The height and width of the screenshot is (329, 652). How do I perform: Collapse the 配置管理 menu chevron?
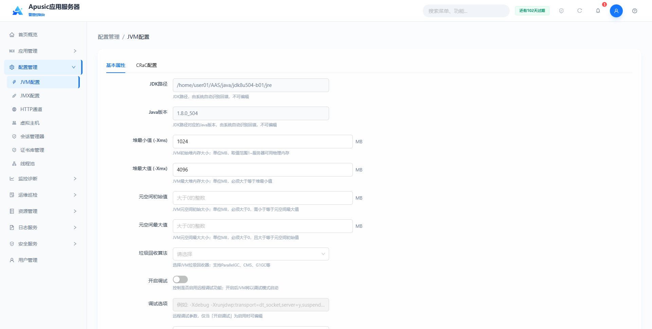[x=74, y=67]
